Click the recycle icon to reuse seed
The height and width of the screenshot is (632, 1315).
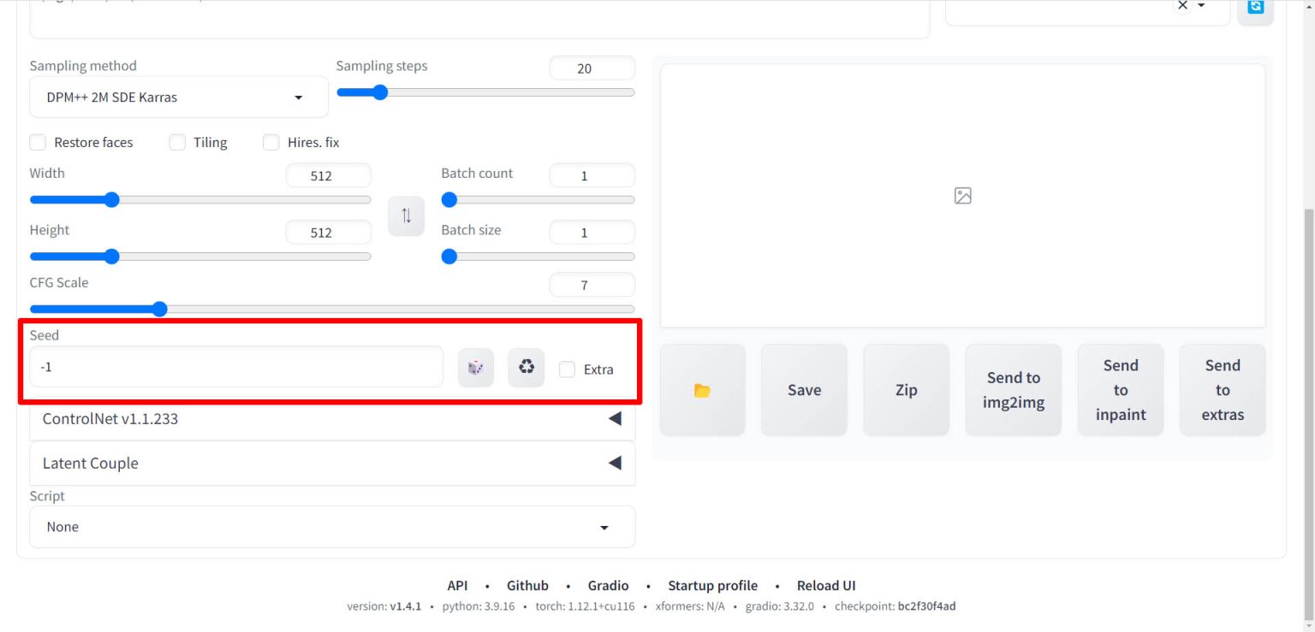(x=526, y=368)
